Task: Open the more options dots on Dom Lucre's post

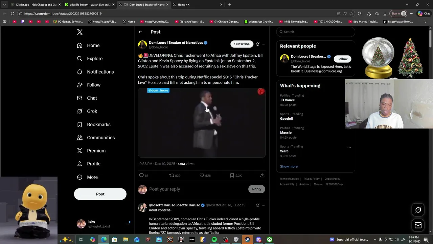Action: tap(264, 44)
